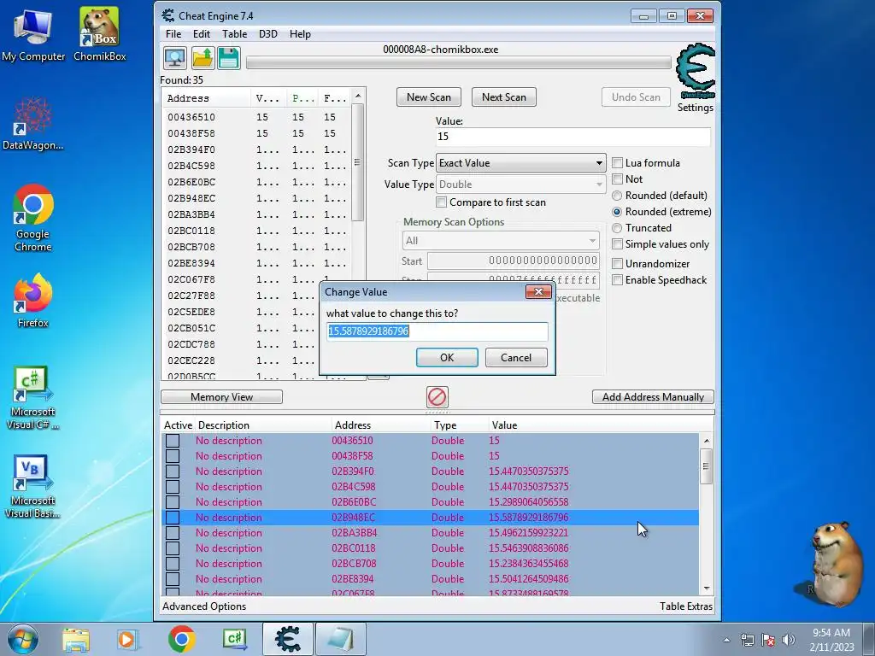
Task: Enable the Lua formula checkbox
Action: pos(617,163)
